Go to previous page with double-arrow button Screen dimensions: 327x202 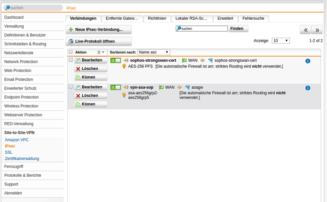coord(305,30)
